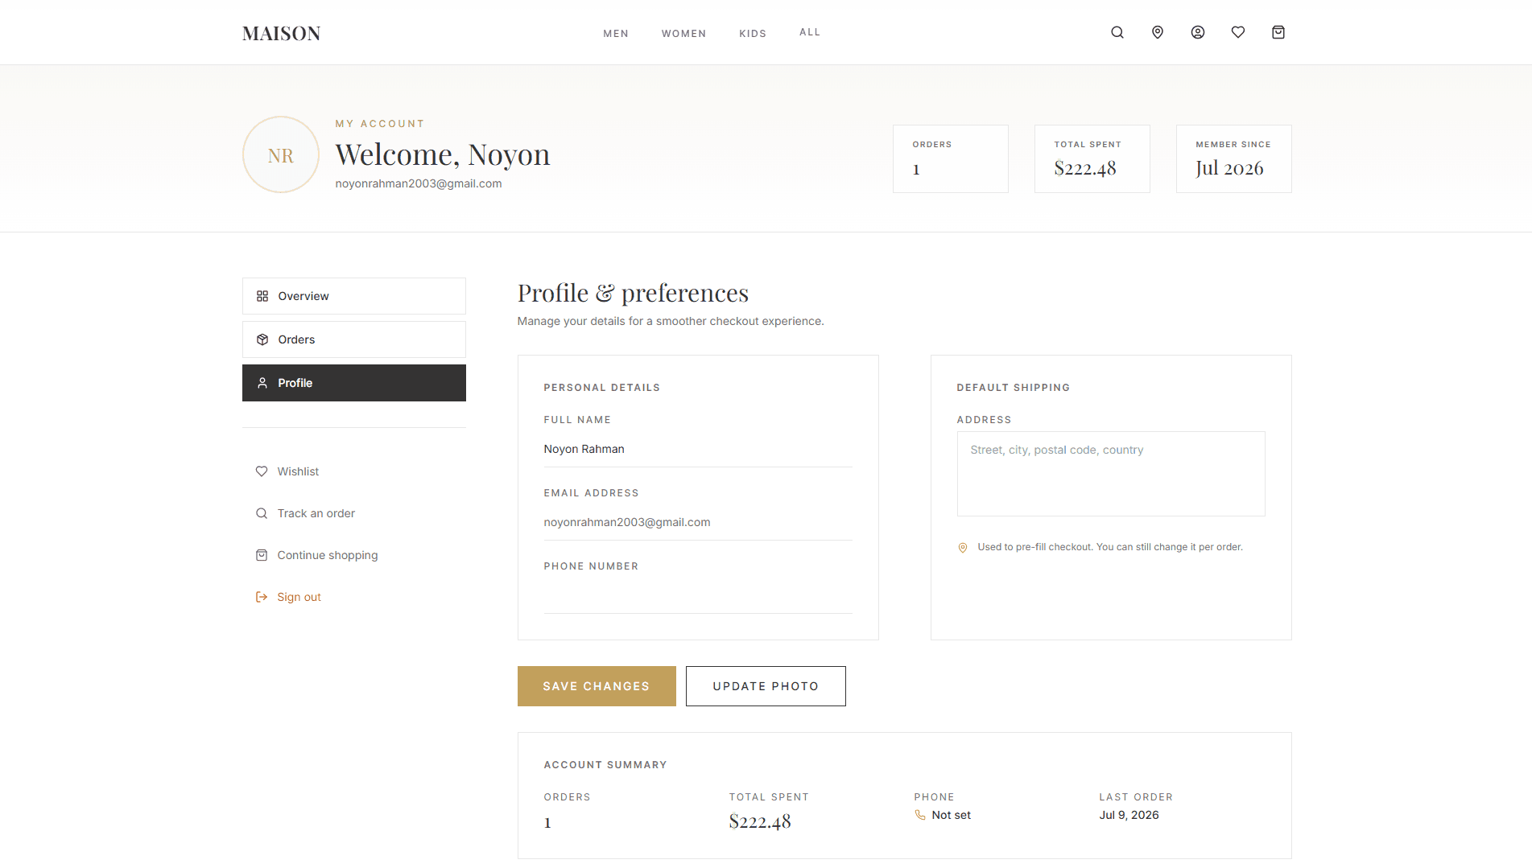The width and height of the screenshot is (1532, 868).
Task: Click the 'Used to pre-fill checkout' note
Action: 1110,547
